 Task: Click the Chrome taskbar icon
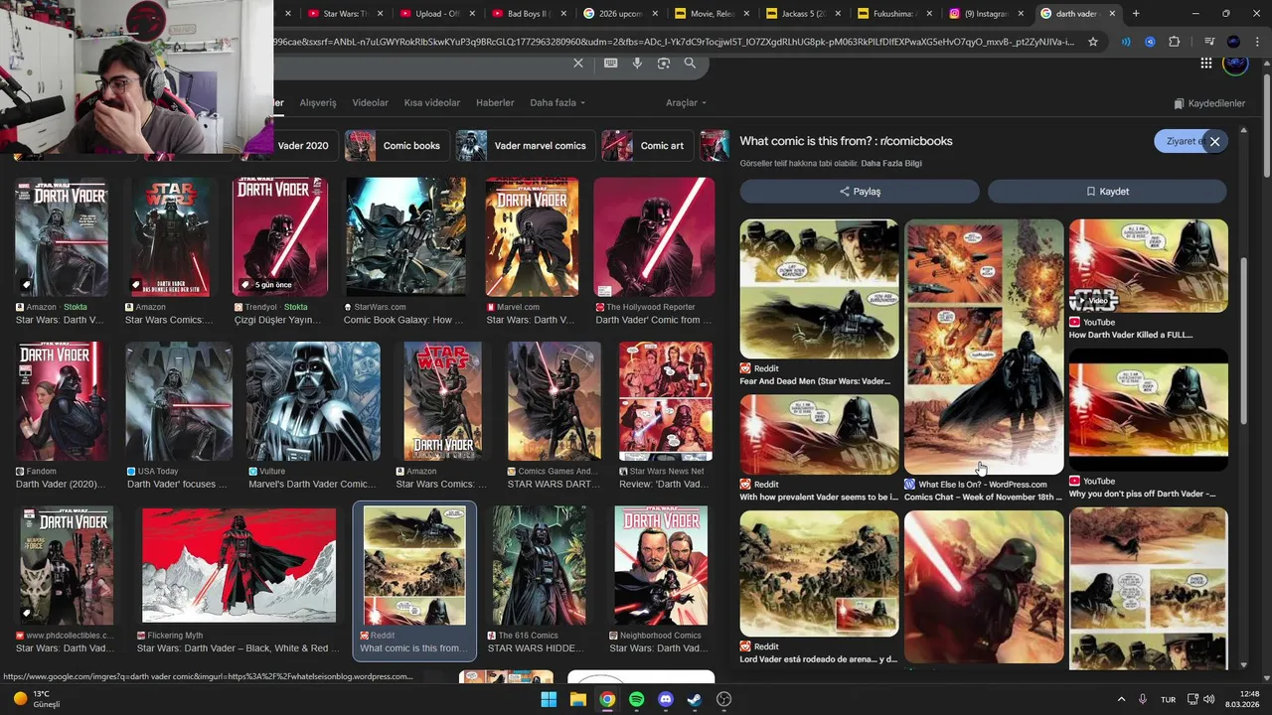[607, 699]
